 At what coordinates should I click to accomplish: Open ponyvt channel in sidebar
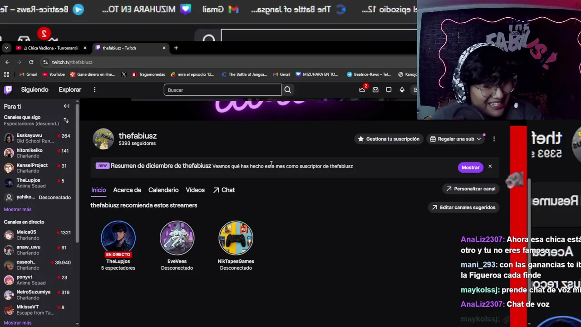coord(37,280)
